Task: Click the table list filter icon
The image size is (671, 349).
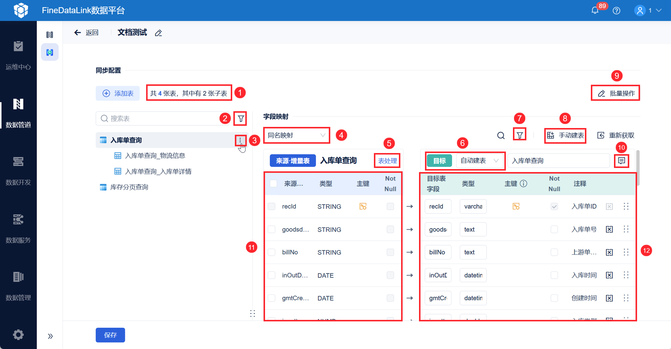Action: [x=241, y=119]
